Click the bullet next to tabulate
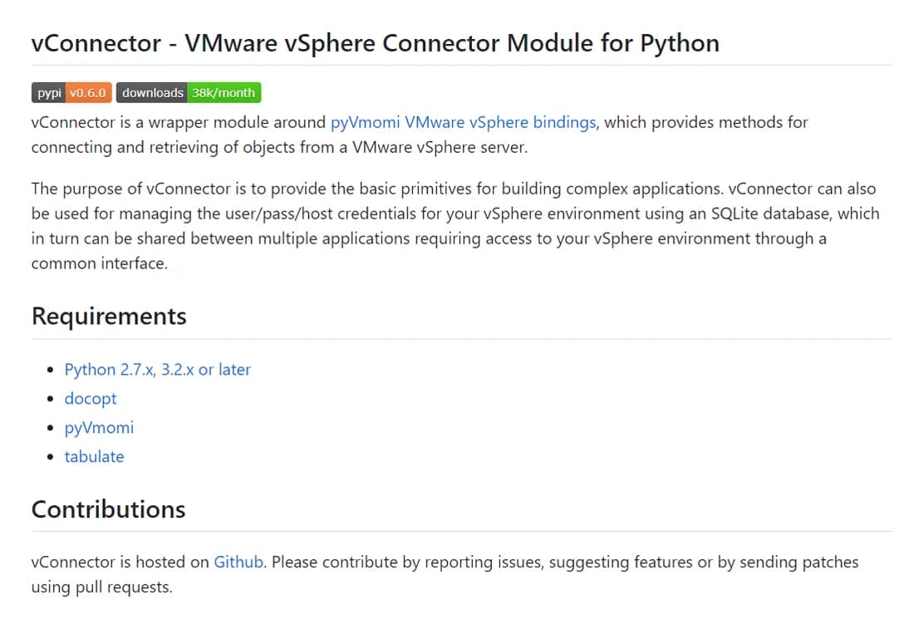 (52, 456)
